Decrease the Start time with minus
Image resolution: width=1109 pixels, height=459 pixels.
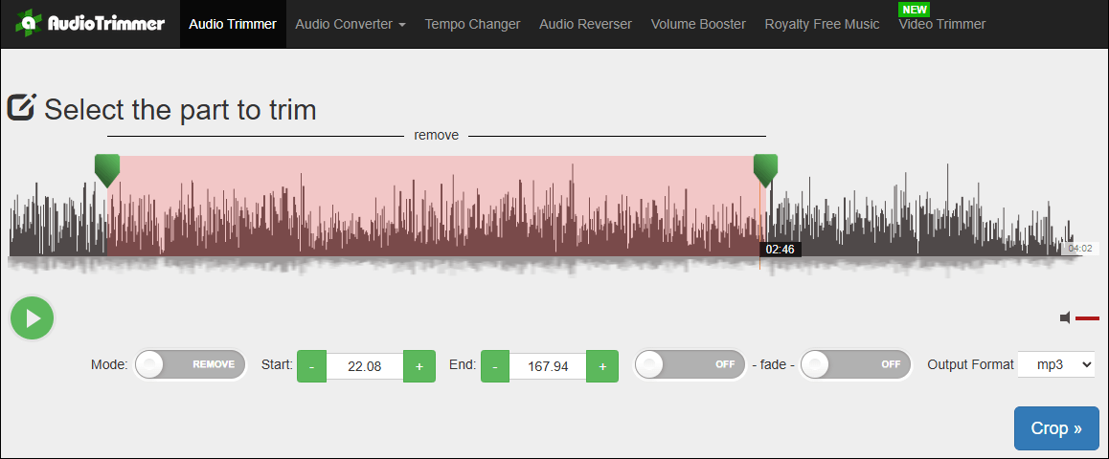312,366
